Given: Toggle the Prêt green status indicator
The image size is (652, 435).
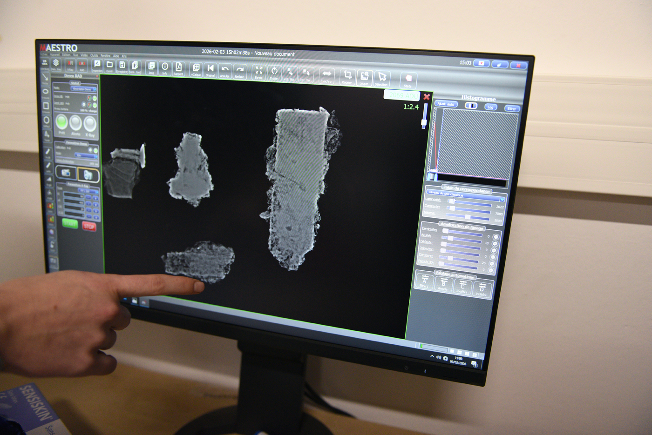Looking at the screenshot, I should tap(62, 123).
